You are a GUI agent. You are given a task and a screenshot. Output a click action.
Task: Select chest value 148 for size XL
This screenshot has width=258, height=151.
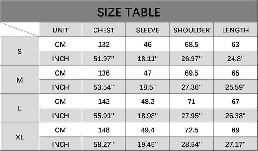tap(104, 130)
